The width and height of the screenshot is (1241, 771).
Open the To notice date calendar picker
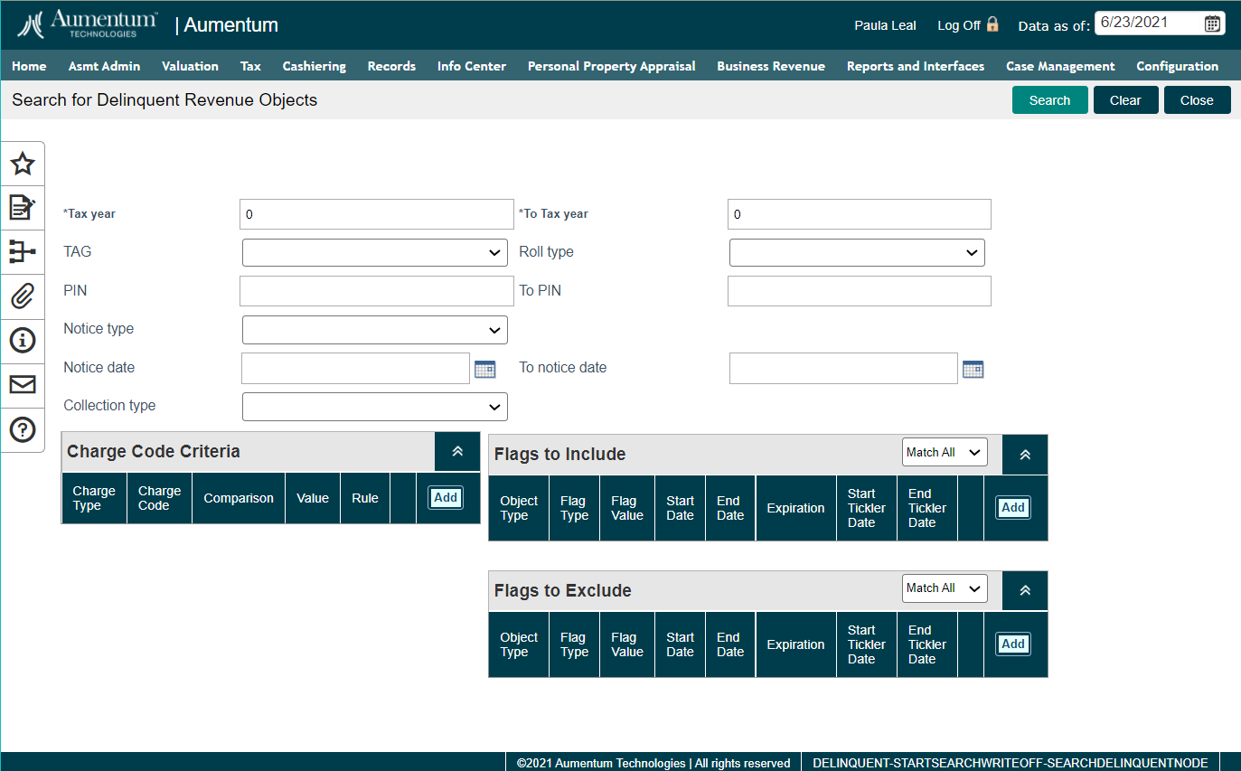click(973, 369)
